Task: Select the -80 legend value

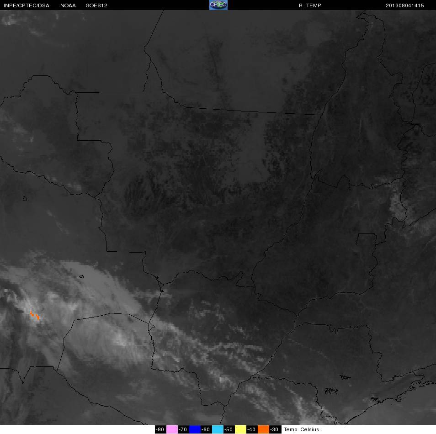Action: pos(160,429)
